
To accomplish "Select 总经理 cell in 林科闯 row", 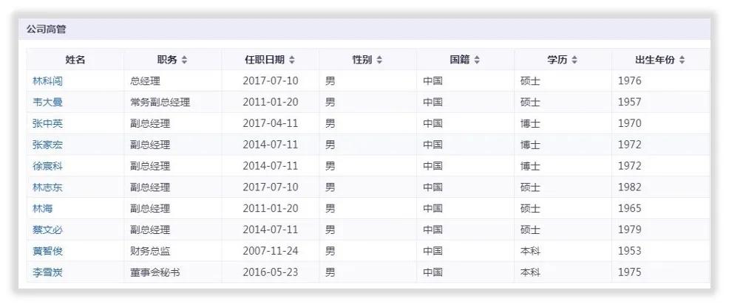I will pyautogui.click(x=173, y=81).
